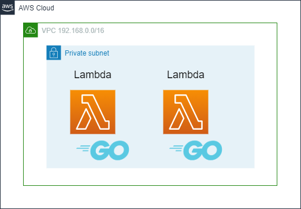The width and height of the screenshot is (301, 209).
Task: Click the AWS logo icon
Action: (x=8, y=8)
